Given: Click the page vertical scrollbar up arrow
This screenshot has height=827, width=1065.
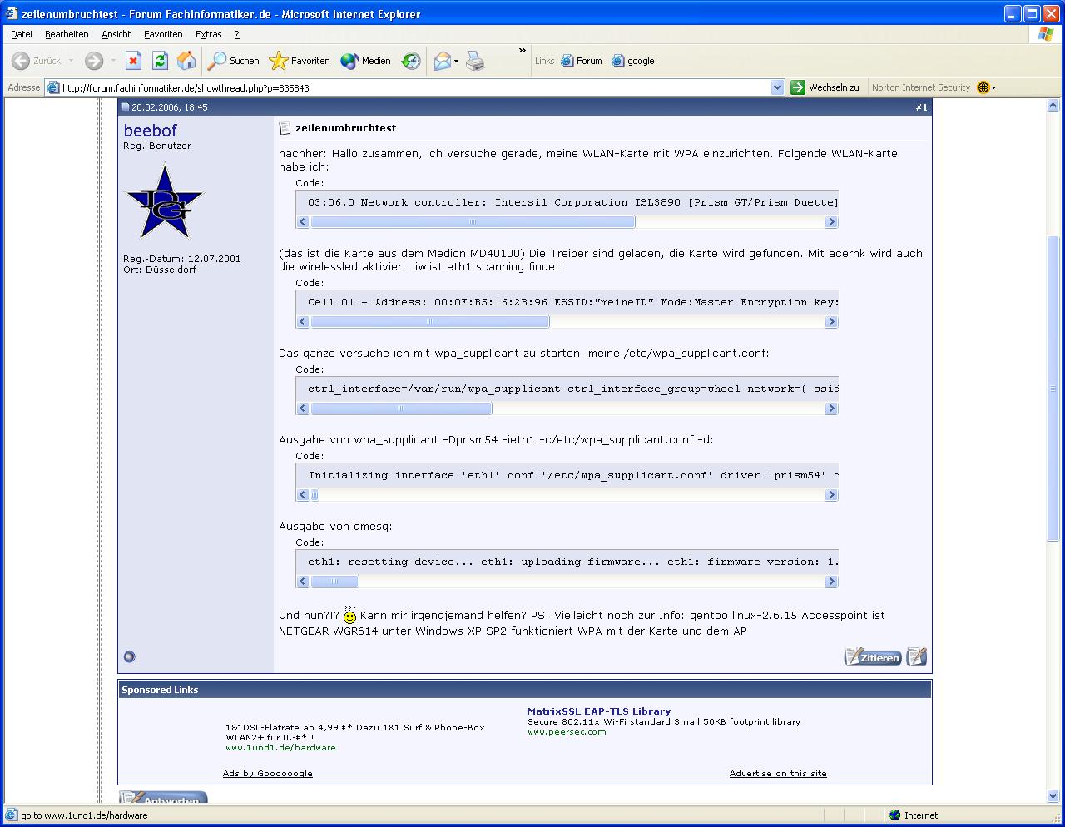Looking at the screenshot, I should [x=1053, y=105].
